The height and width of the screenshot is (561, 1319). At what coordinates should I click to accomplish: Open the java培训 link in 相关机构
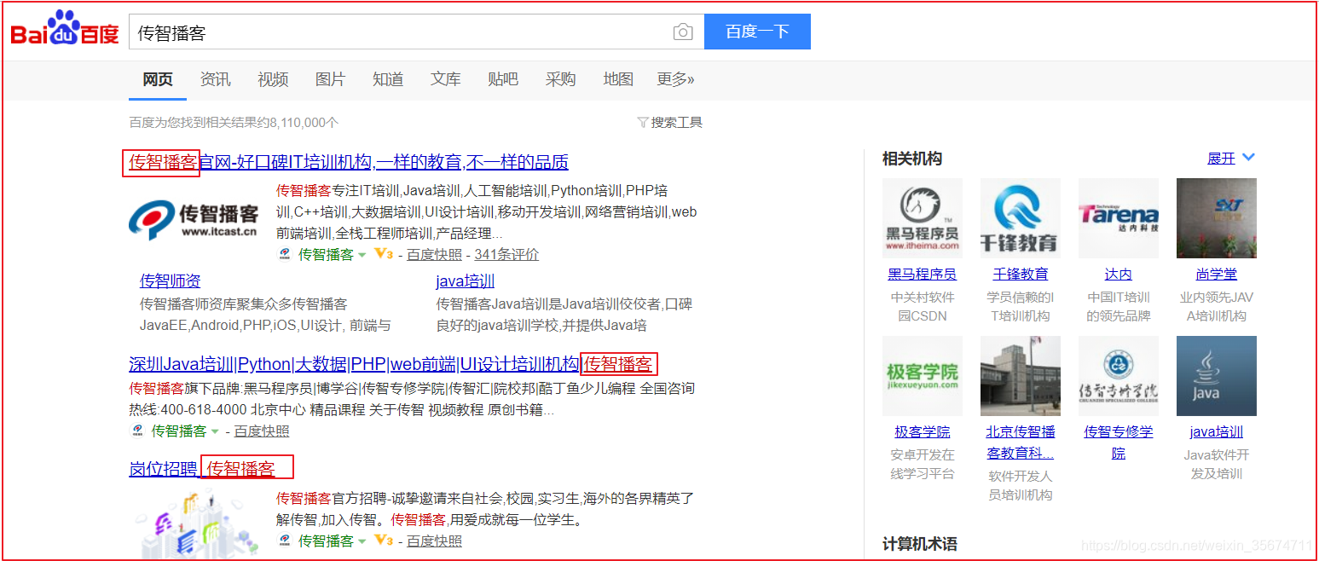[1217, 432]
